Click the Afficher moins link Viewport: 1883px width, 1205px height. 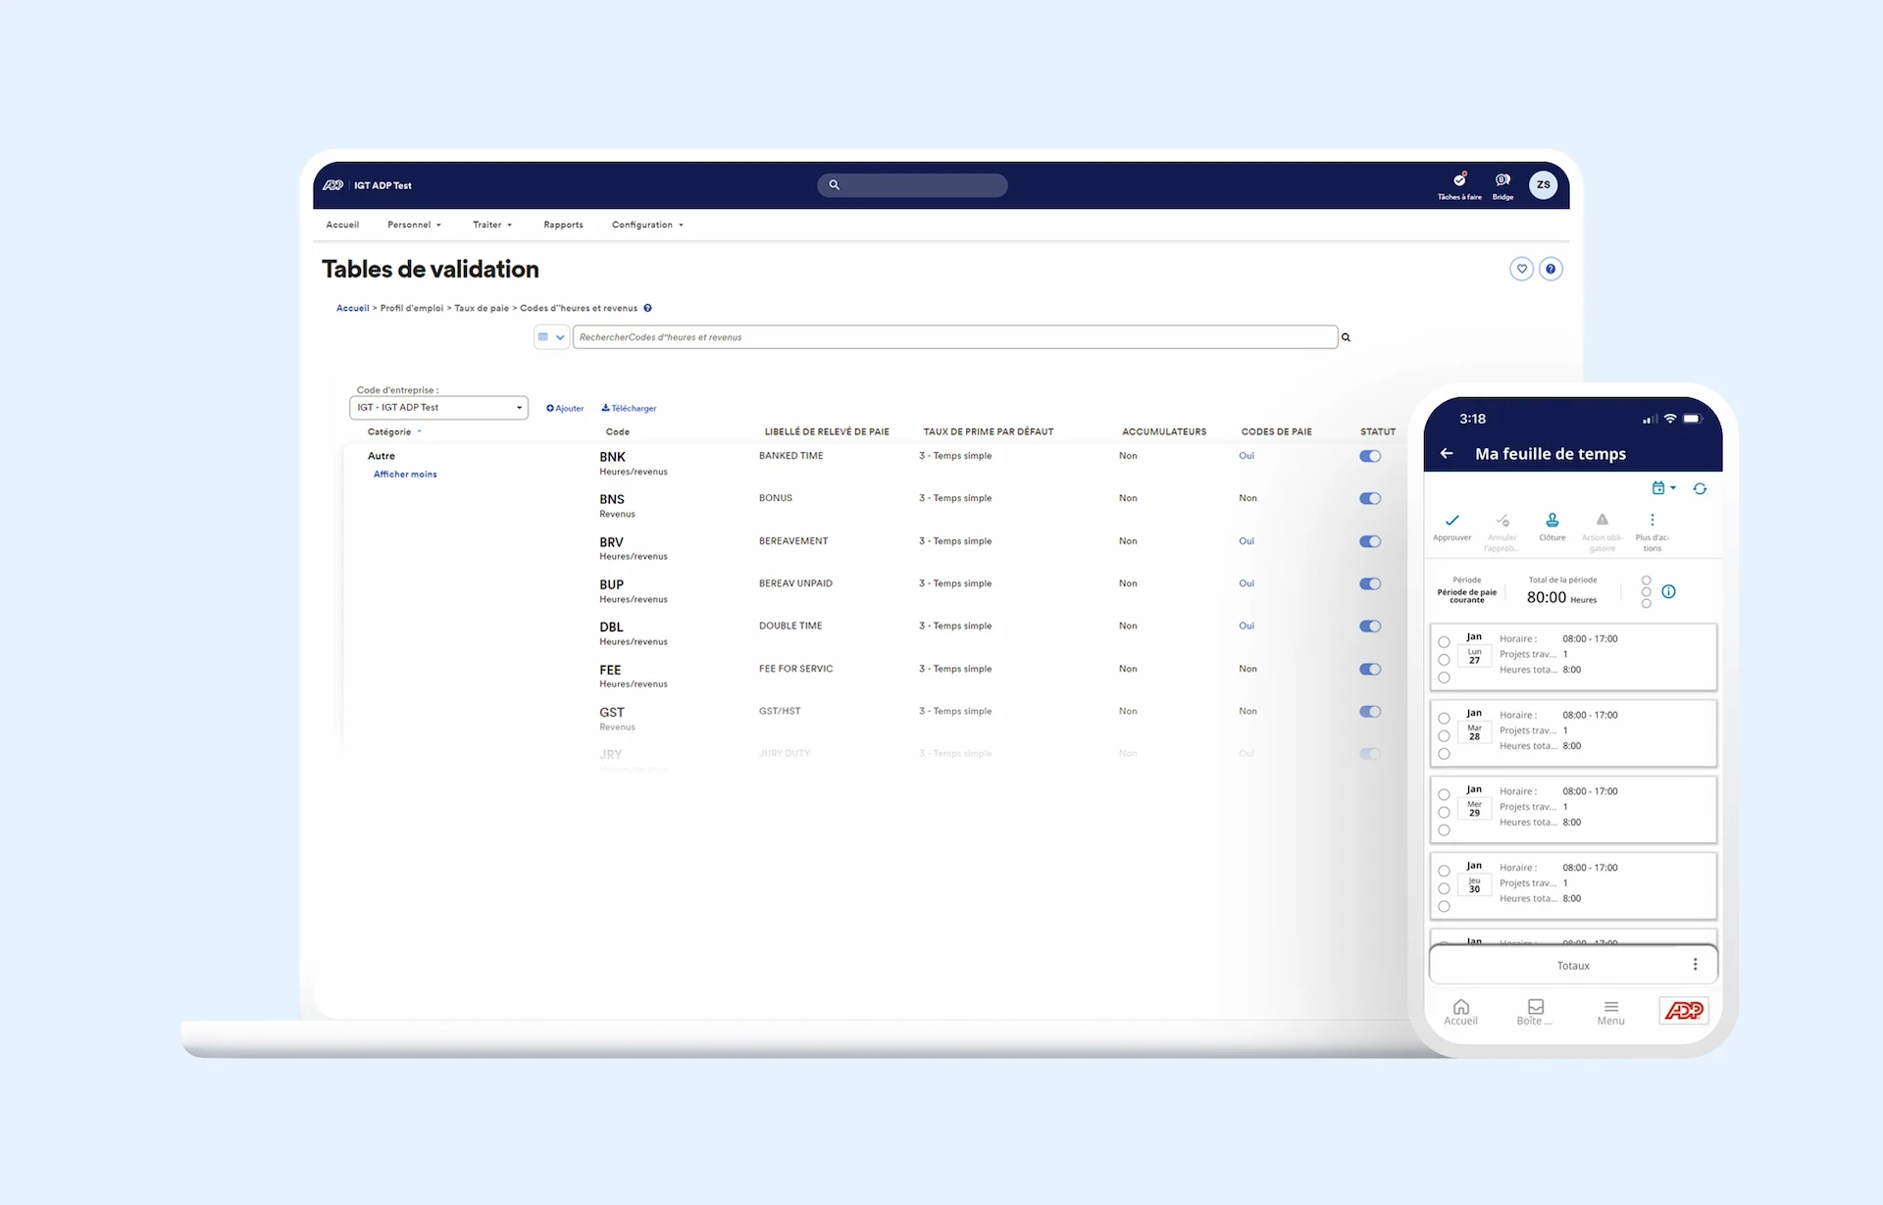pos(404,474)
